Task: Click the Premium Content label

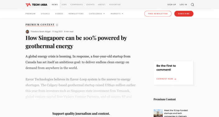Action: click(40, 25)
